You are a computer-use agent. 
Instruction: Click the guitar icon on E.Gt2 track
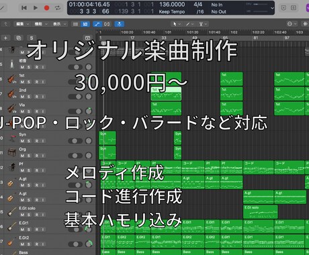pos(12,242)
